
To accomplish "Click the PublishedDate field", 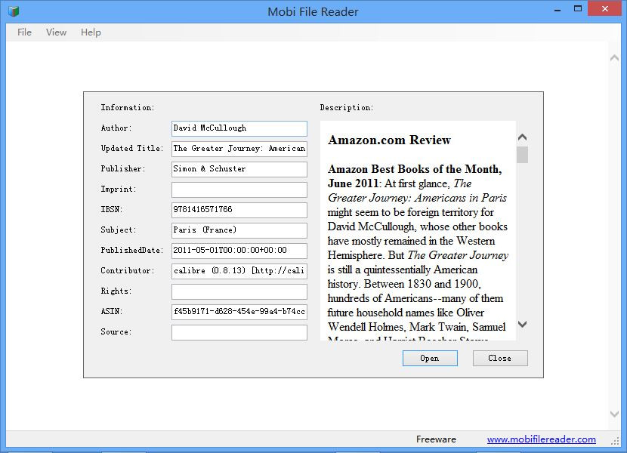I will pyautogui.click(x=239, y=251).
